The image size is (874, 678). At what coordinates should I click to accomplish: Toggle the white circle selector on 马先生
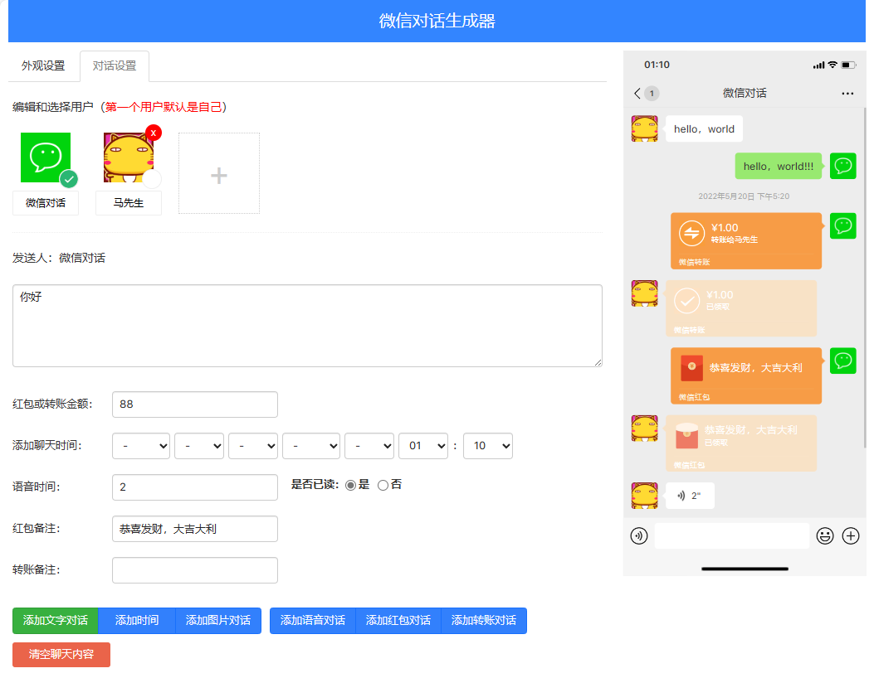(152, 179)
